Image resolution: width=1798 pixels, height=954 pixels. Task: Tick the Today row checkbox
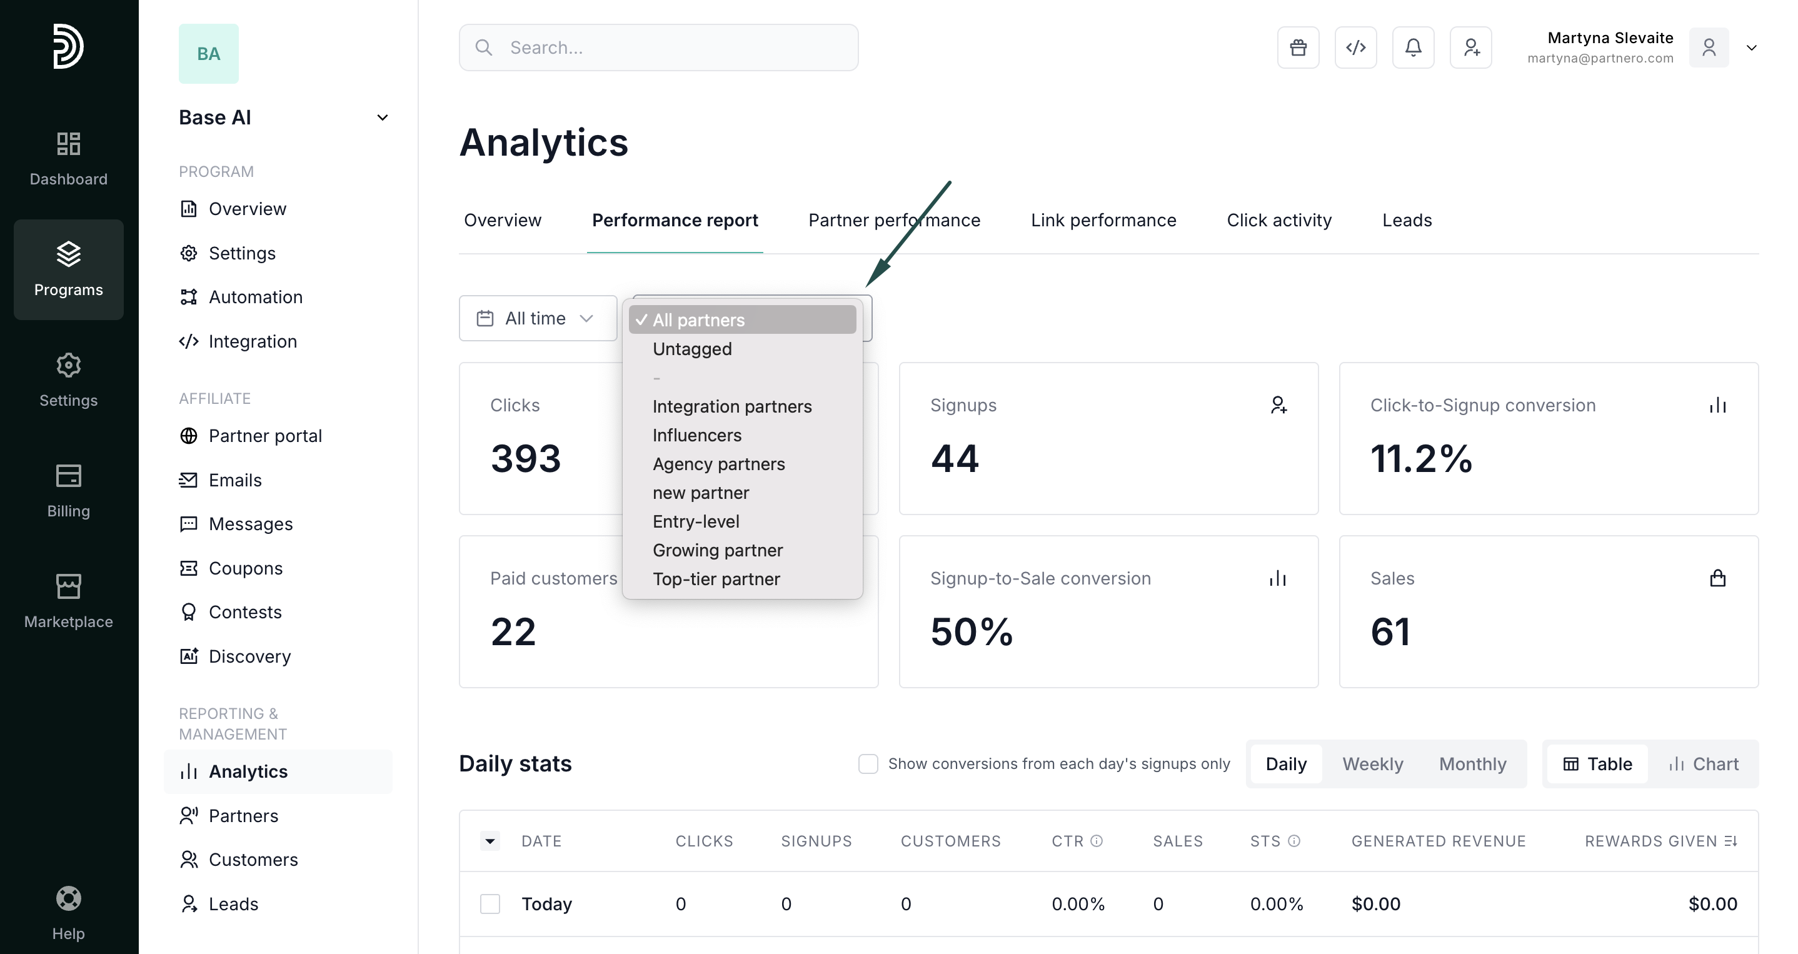click(490, 904)
